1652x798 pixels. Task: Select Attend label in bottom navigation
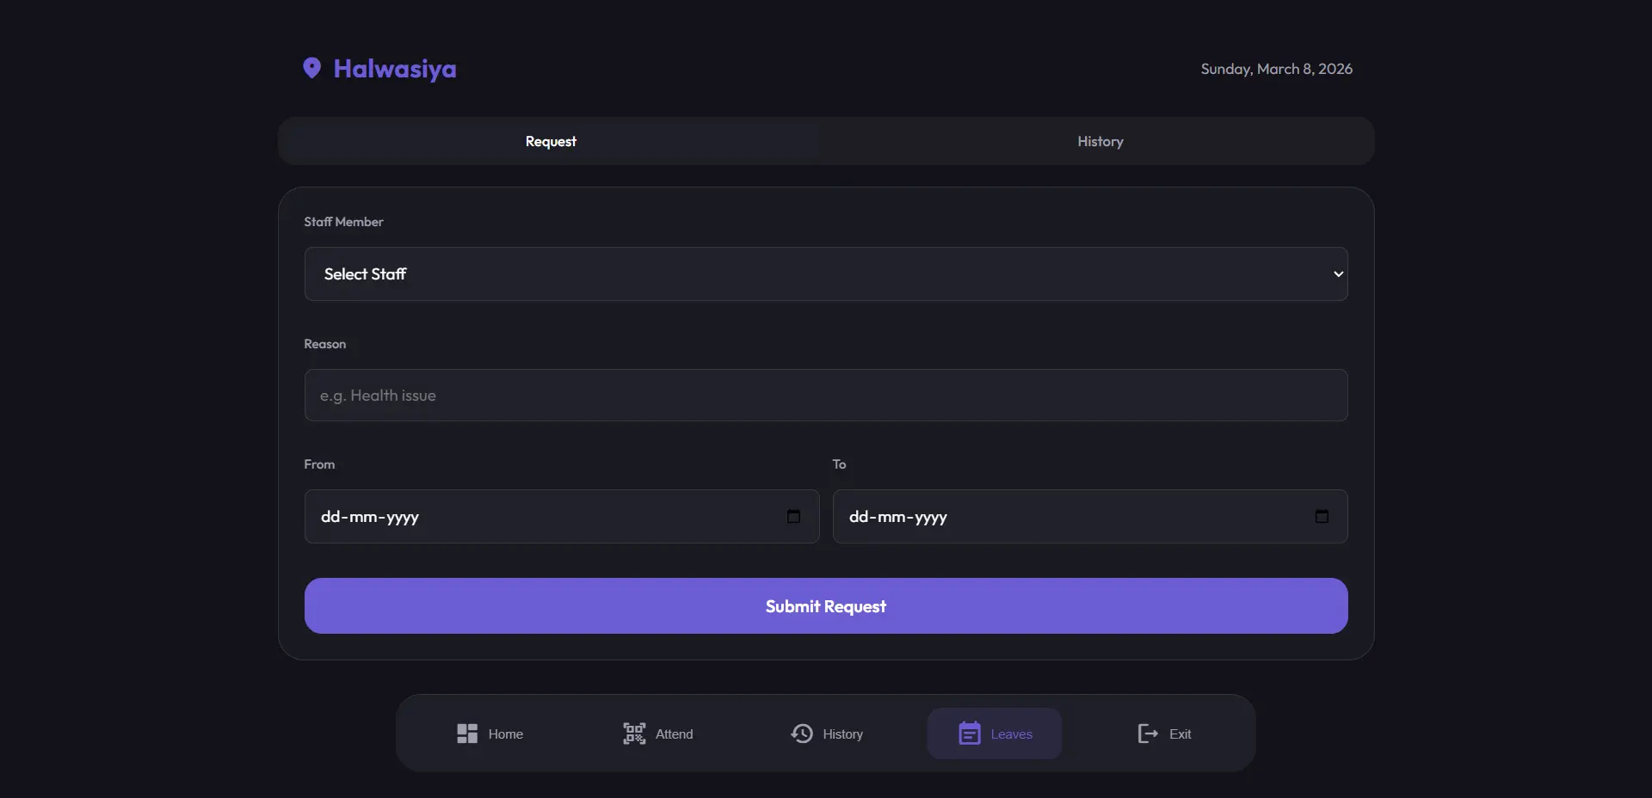674,734
